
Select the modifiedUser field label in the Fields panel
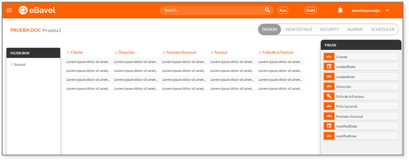tap(346, 136)
